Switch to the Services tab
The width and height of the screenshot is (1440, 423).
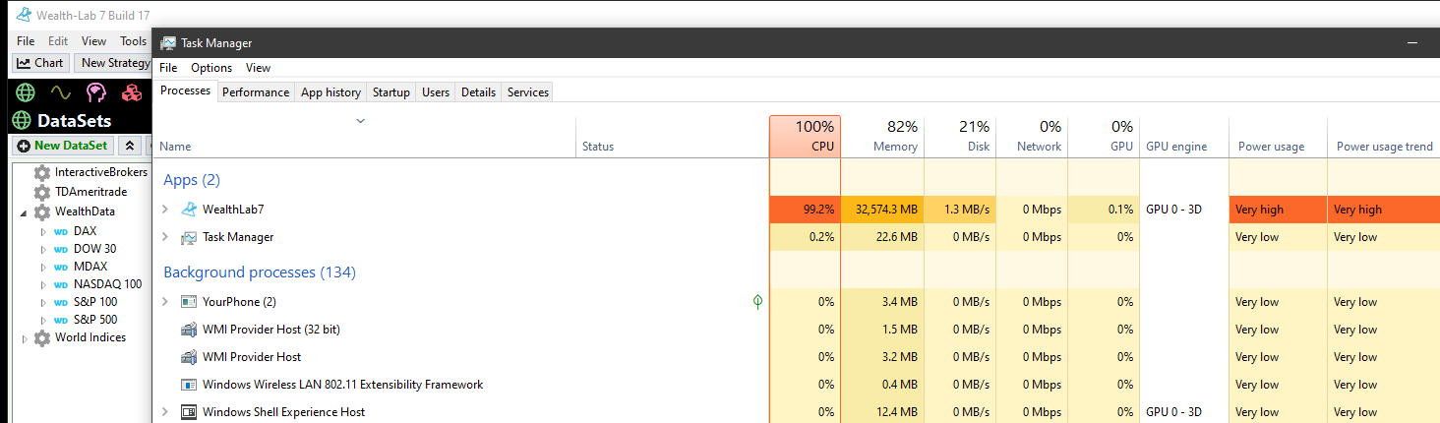(528, 92)
